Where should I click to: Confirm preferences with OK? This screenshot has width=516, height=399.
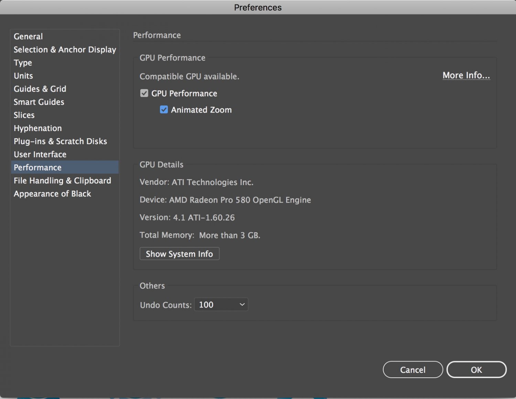[x=476, y=370]
